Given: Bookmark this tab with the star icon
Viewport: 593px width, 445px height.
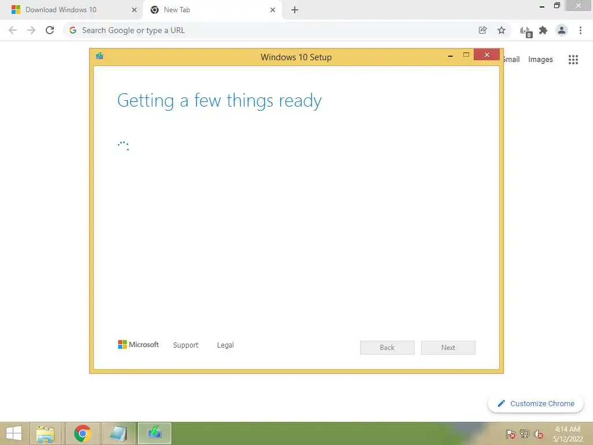Looking at the screenshot, I should click(x=502, y=30).
